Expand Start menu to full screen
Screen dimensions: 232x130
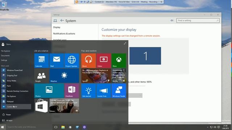tap(125, 43)
